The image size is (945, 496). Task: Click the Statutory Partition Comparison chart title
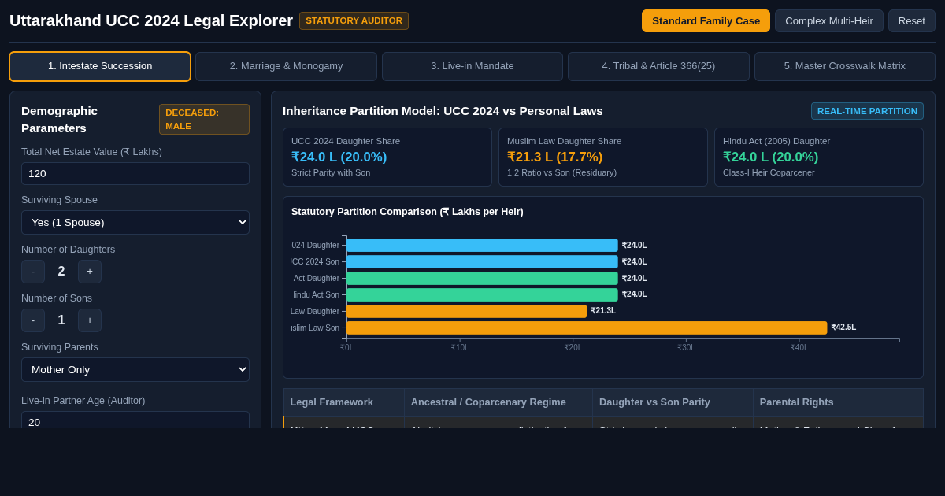[x=407, y=212]
